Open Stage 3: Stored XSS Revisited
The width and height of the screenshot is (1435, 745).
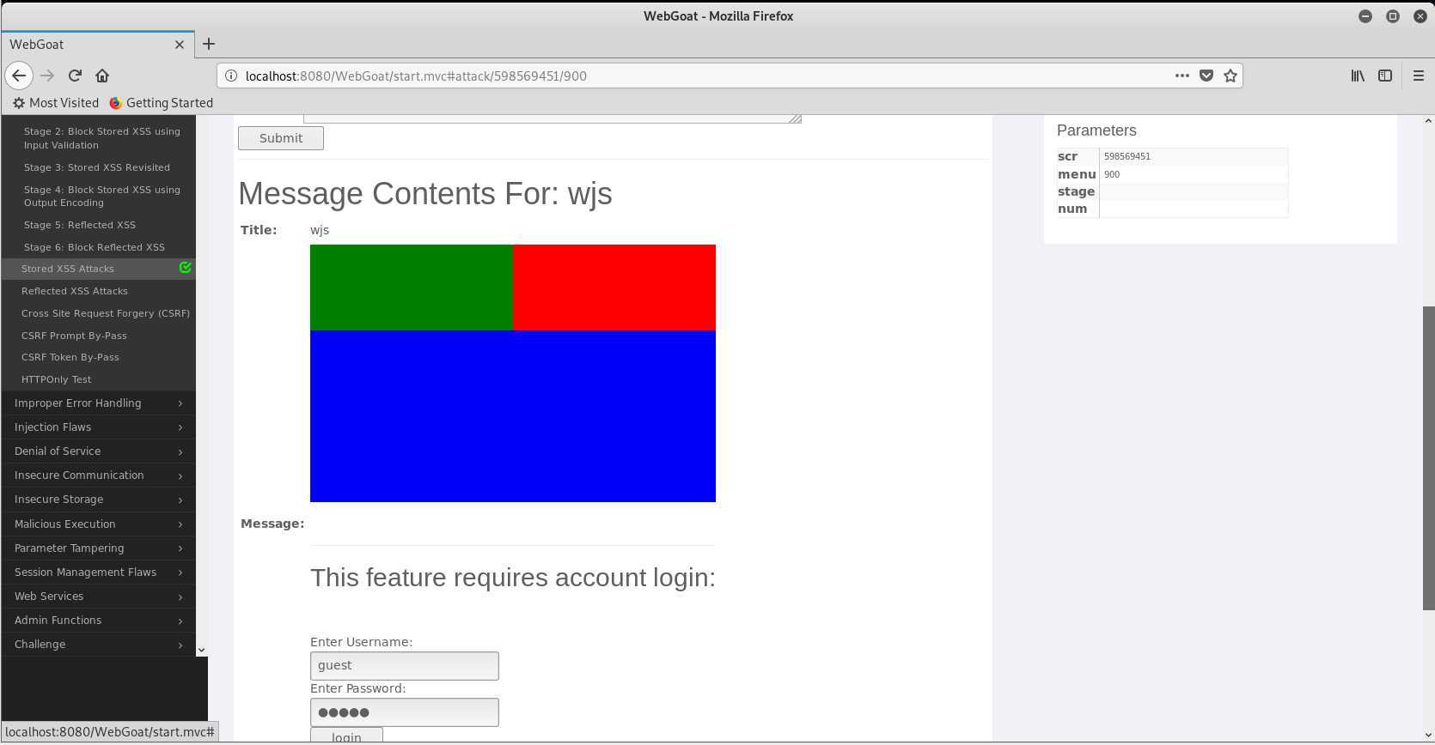96,167
